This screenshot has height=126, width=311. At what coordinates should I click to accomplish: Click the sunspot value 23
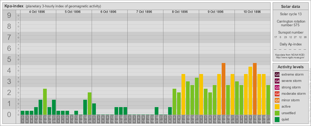point(286,37)
